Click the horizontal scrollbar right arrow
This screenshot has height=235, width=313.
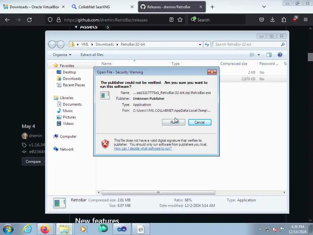click(284, 192)
